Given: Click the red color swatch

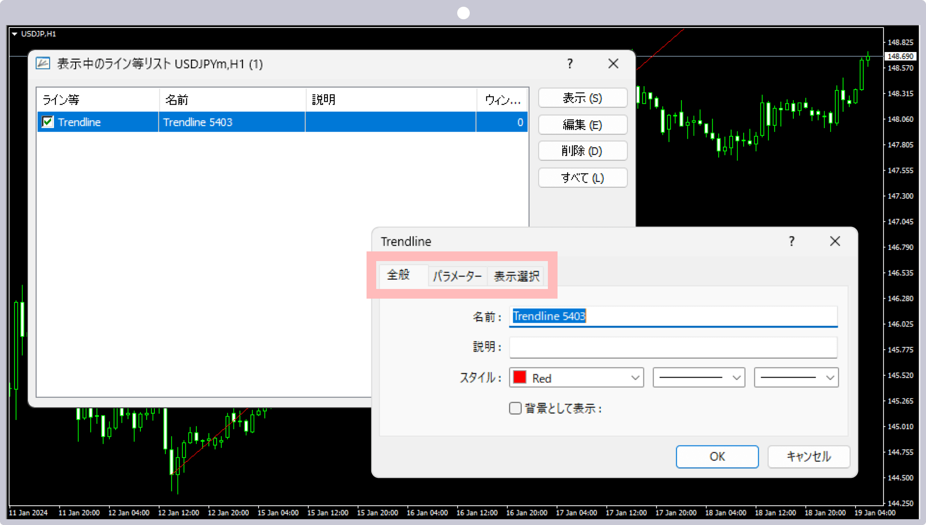Looking at the screenshot, I should click(x=520, y=377).
